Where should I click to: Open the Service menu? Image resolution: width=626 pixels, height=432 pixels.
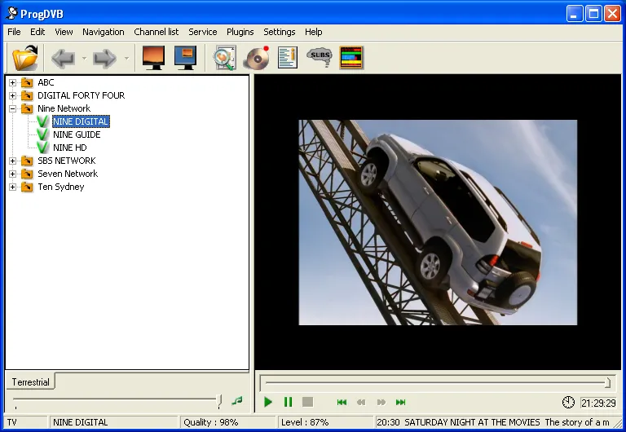pos(203,32)
